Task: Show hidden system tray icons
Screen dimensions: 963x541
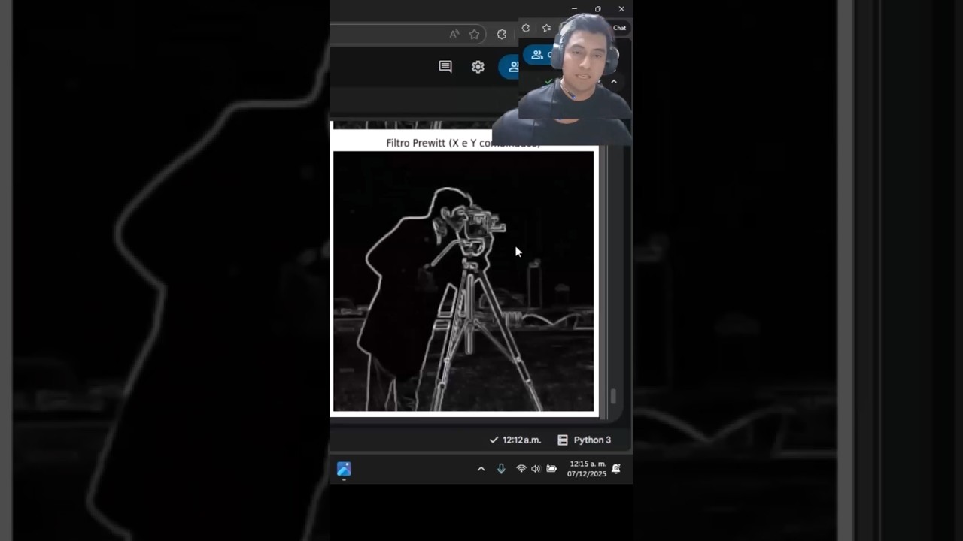Action: pos(481,469)
